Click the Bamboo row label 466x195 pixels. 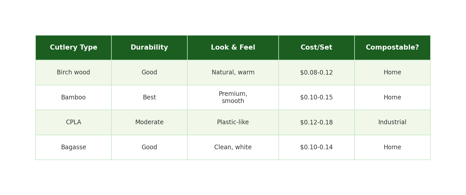[73, 97]
